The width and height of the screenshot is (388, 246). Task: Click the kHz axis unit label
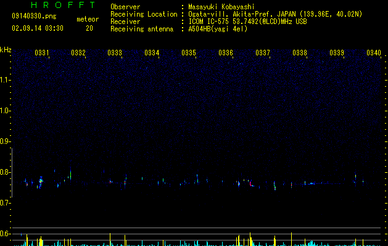tap(6, 50)
